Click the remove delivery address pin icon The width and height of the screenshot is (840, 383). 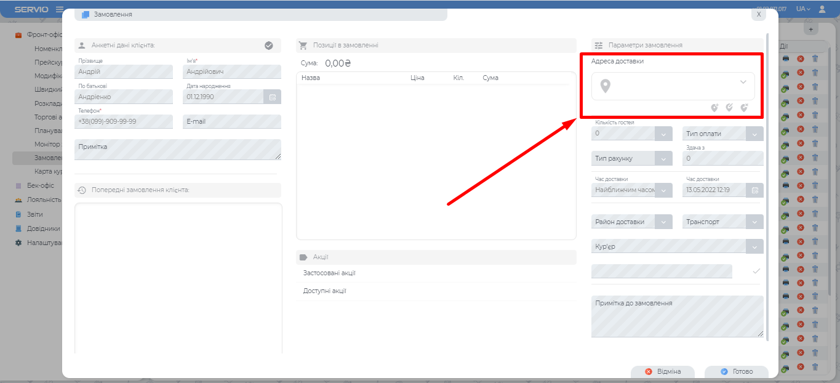coord(744,108)
